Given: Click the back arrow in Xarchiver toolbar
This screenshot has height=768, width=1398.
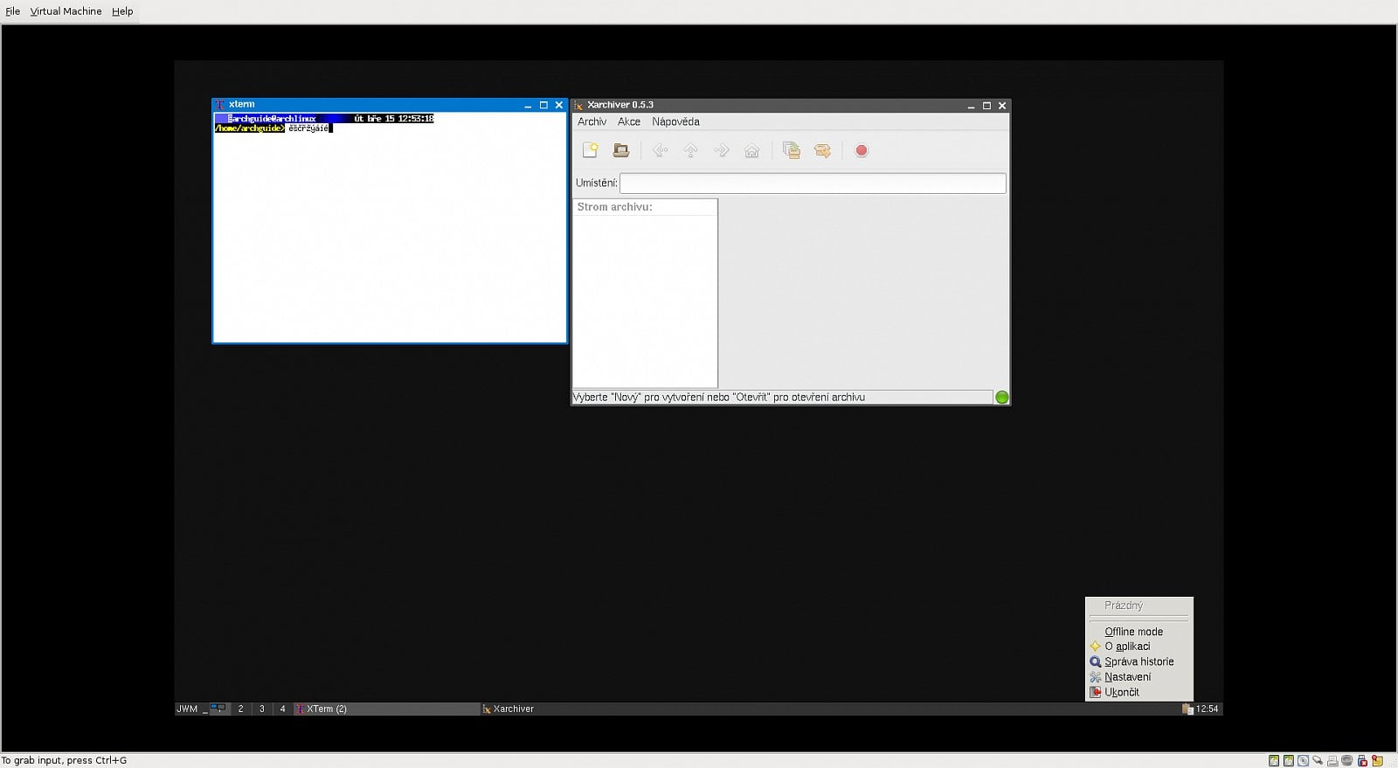Looking at the screenshot, I should [661, 150].
